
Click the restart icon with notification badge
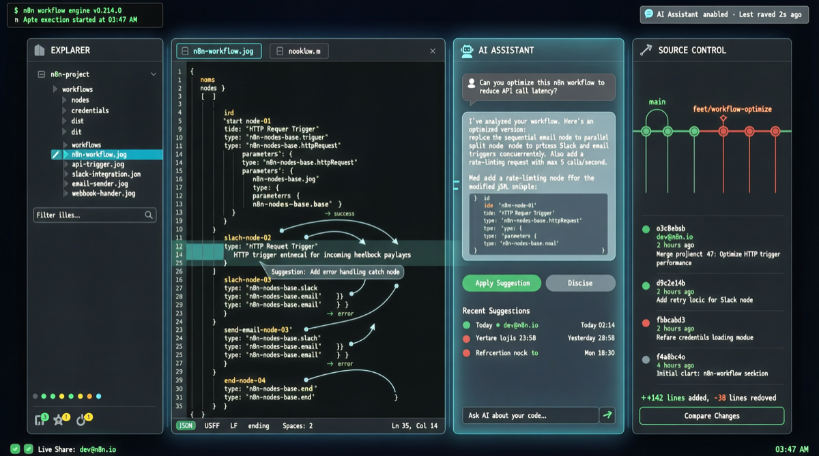(81, 419)
